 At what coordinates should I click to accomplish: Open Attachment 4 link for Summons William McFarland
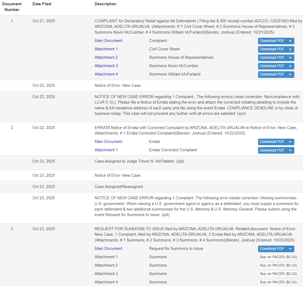pos(106,74)
